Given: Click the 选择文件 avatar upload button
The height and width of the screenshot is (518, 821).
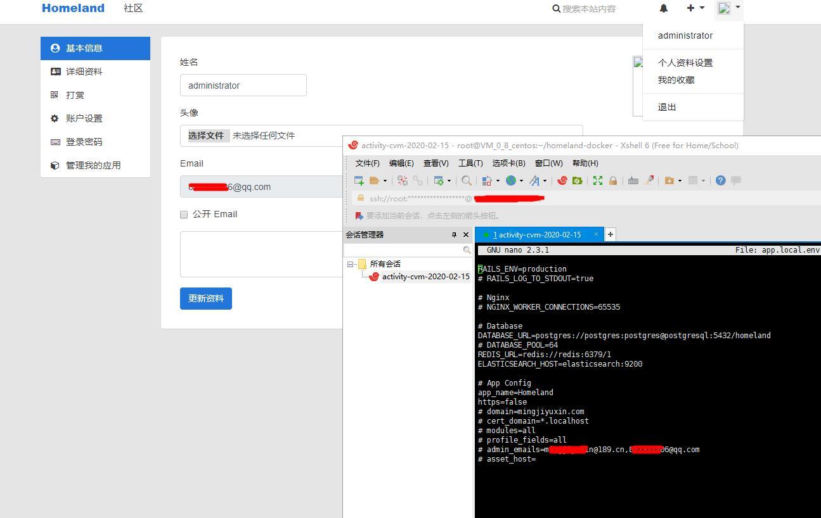Looking at the screenshot, I should 206,136.
